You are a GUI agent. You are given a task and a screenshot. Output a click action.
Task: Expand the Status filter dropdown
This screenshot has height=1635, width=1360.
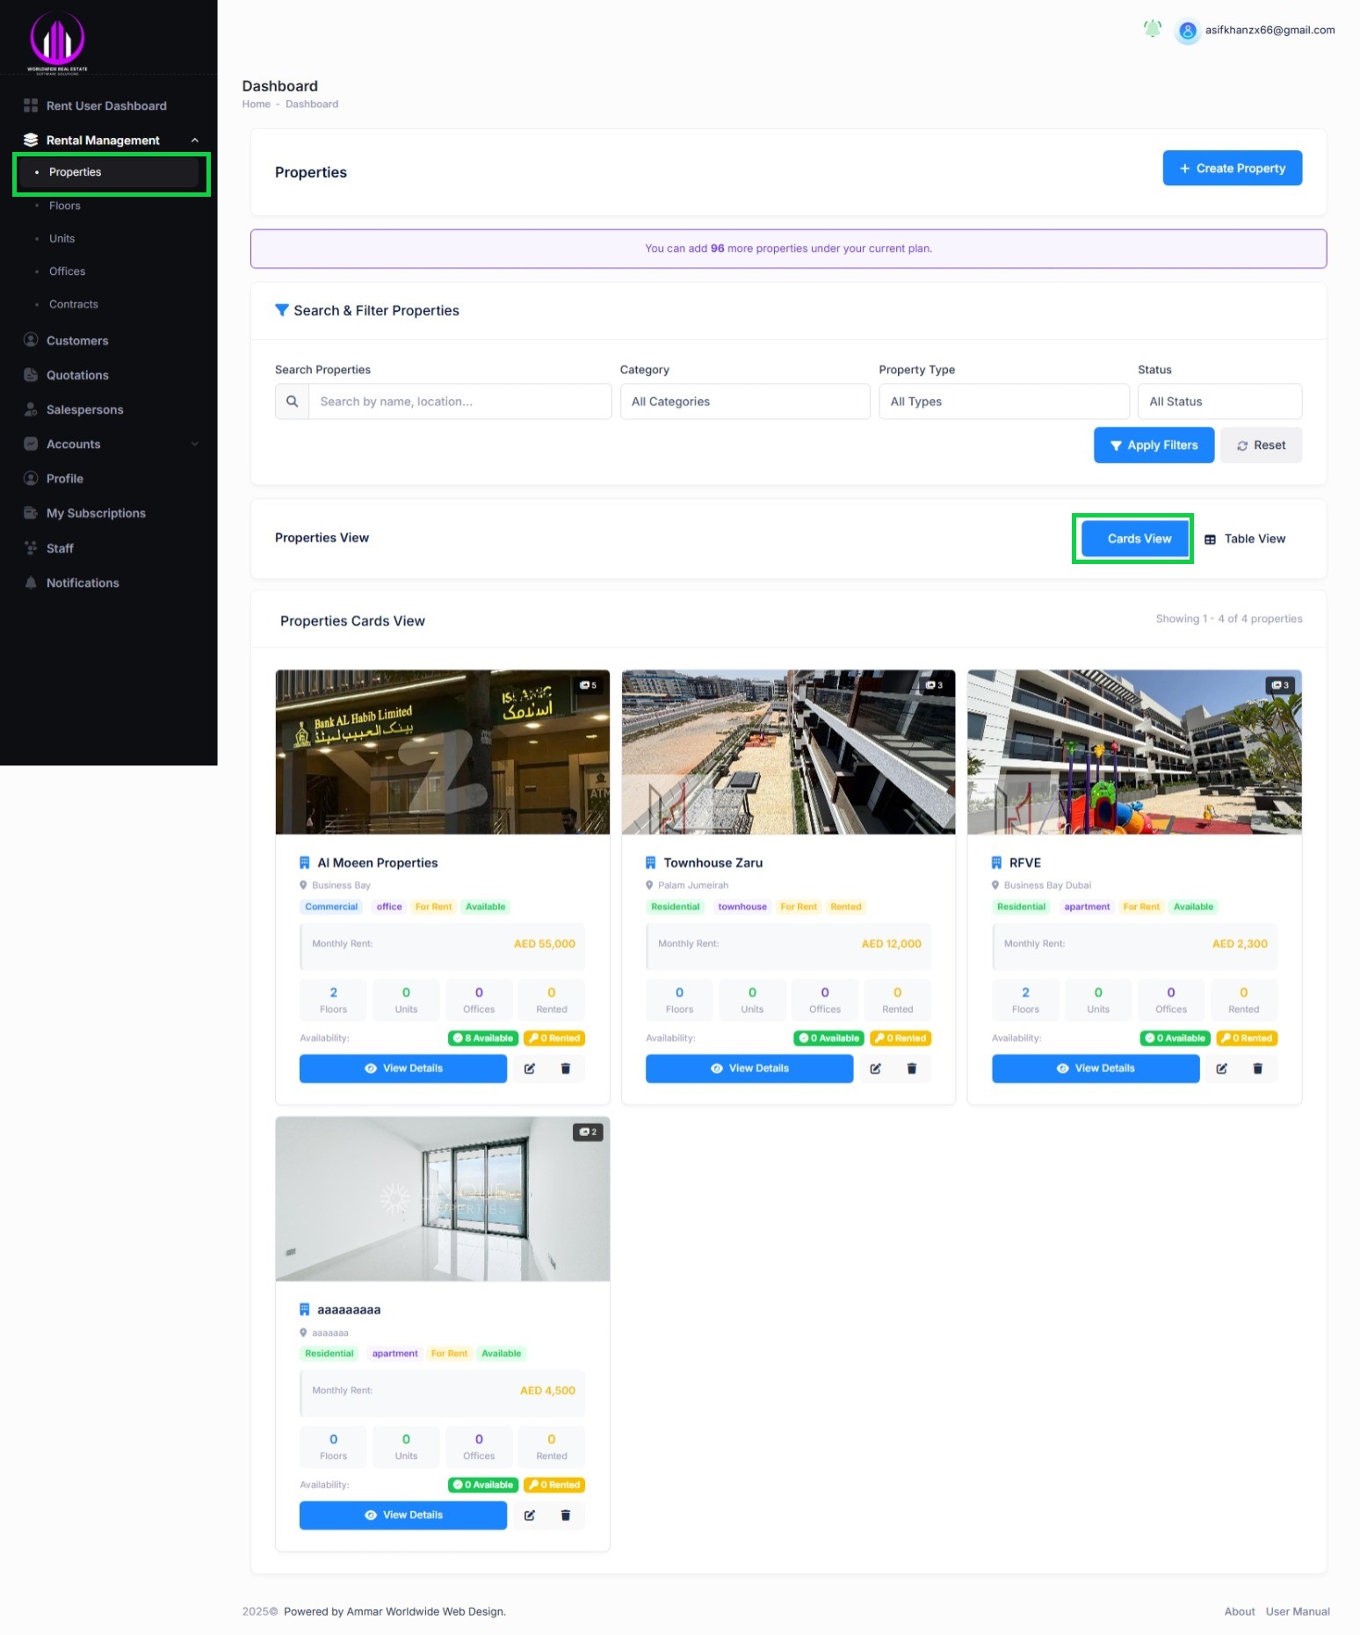point(1219,402)
